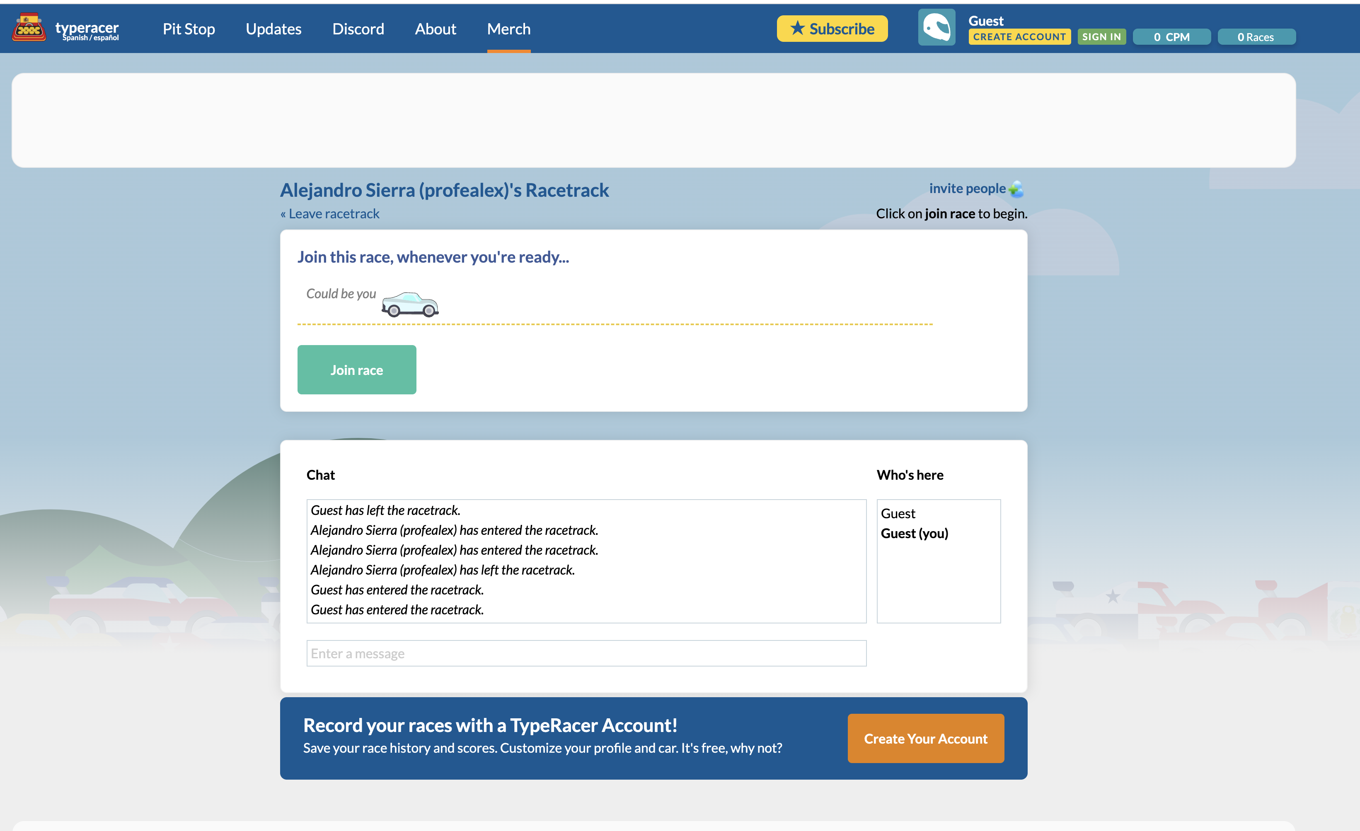Screen dimensions: 1360x831
Task: Click the light blue race car
Action: (x=409, y=304)
